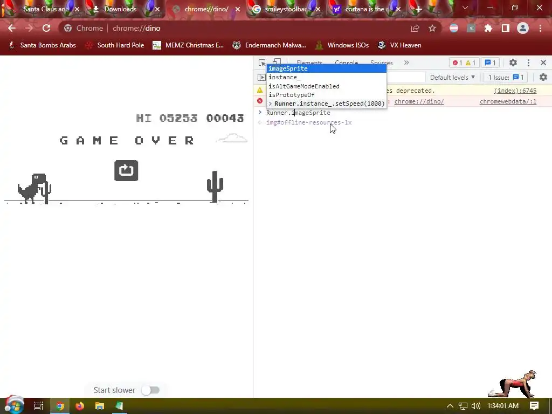Screen dimensions: 552x414
Task: Click the chrome://dino/ error link
Action: [x=419, y=101]
